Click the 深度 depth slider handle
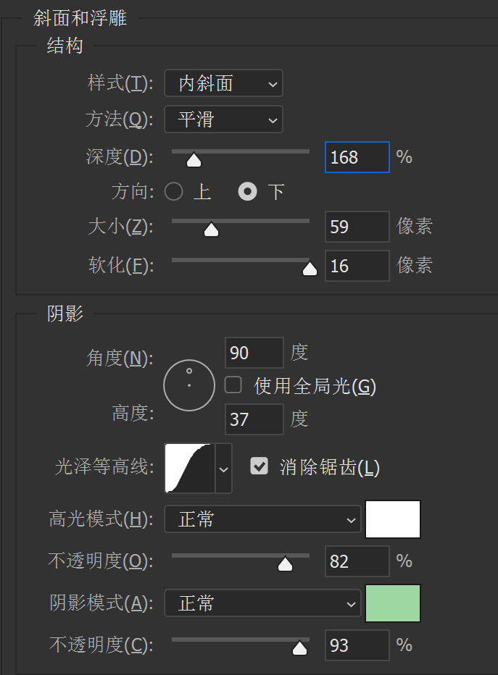 (x=194, y=159)
